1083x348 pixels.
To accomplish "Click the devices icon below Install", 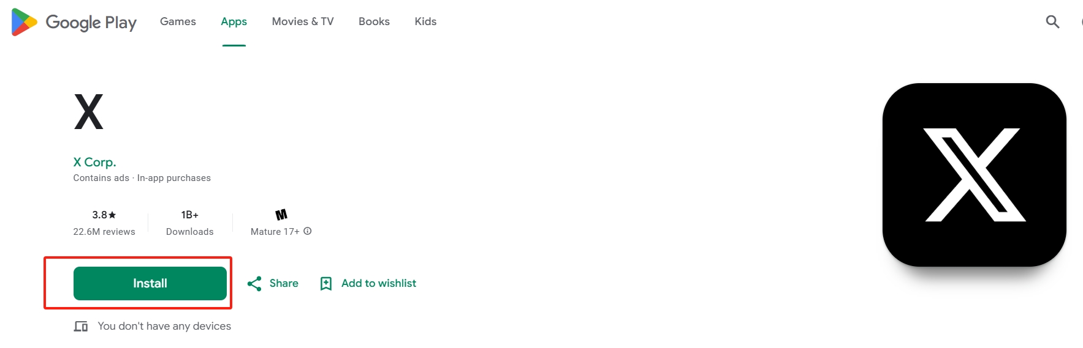I will (81, 327).
